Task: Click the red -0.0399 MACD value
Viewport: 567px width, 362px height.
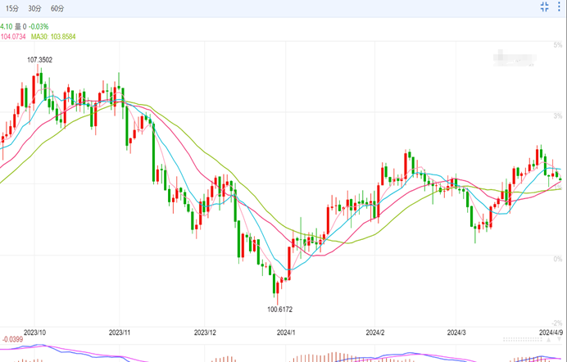Action: click(x=13, y=340)
